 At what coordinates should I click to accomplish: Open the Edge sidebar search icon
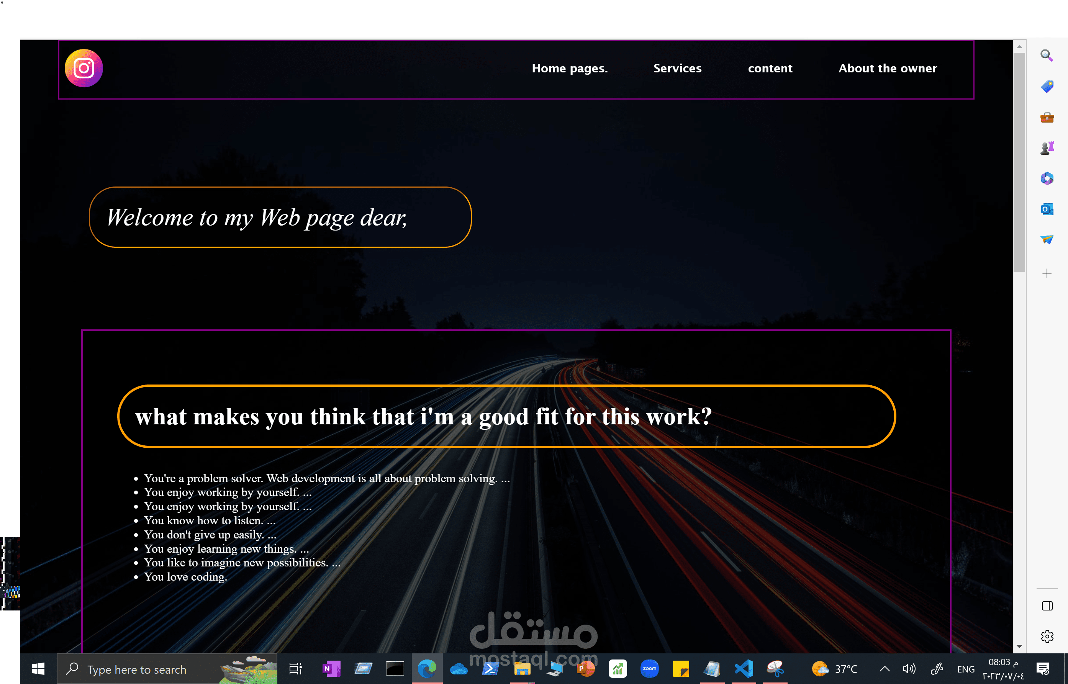click(x=1047, y=56)
